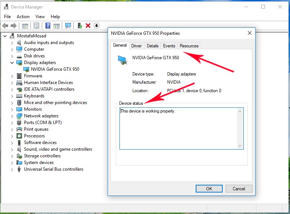290x214 pixels.
Task: Select the Processors tree item
Action: pos(34,136)
